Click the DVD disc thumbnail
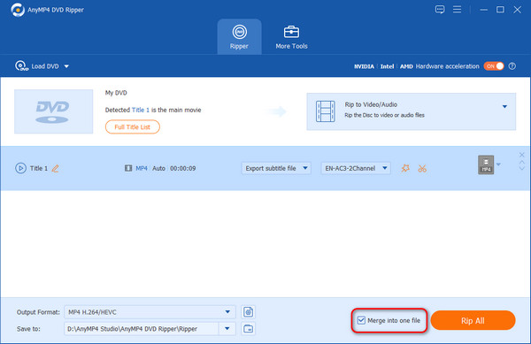Screen dimensions: 531x344 [x=53, y=111]
